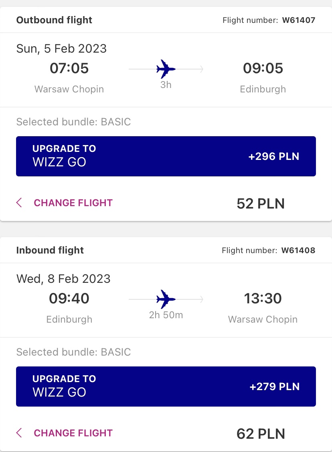Click the Wed, 8 Feb 2023 date
The height and width of the screenshot is (452, 332).
point(63,279)
